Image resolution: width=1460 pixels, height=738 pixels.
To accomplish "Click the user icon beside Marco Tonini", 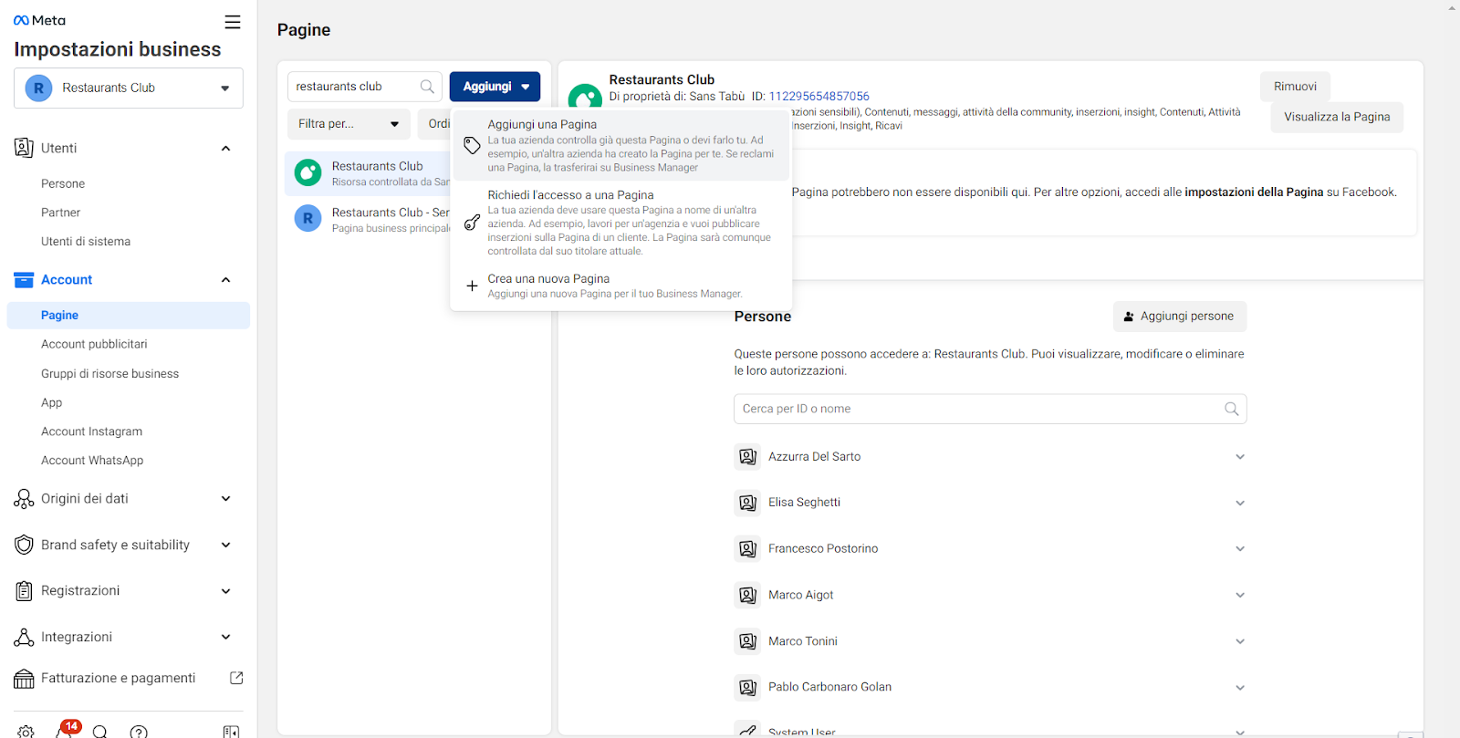I will pyautogui.click(x=748, y=641).
